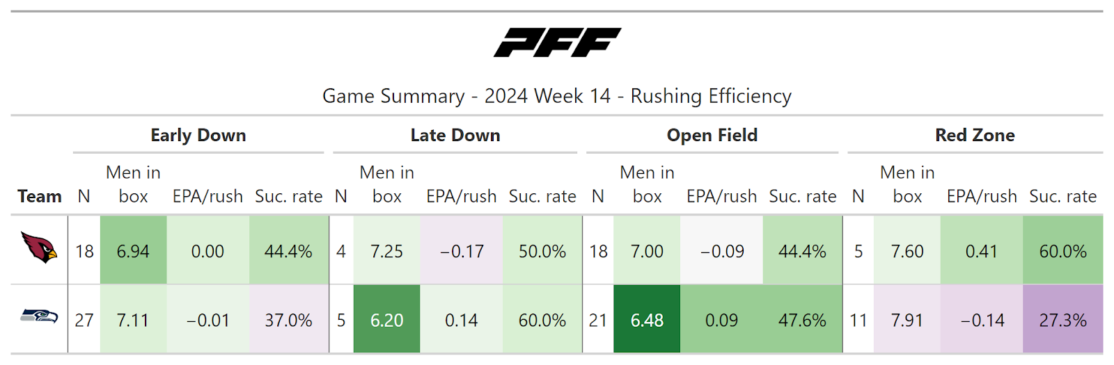Select the Red Zone column group header
This screenshot has width=1114, height=365.
(x=975, y=136)
